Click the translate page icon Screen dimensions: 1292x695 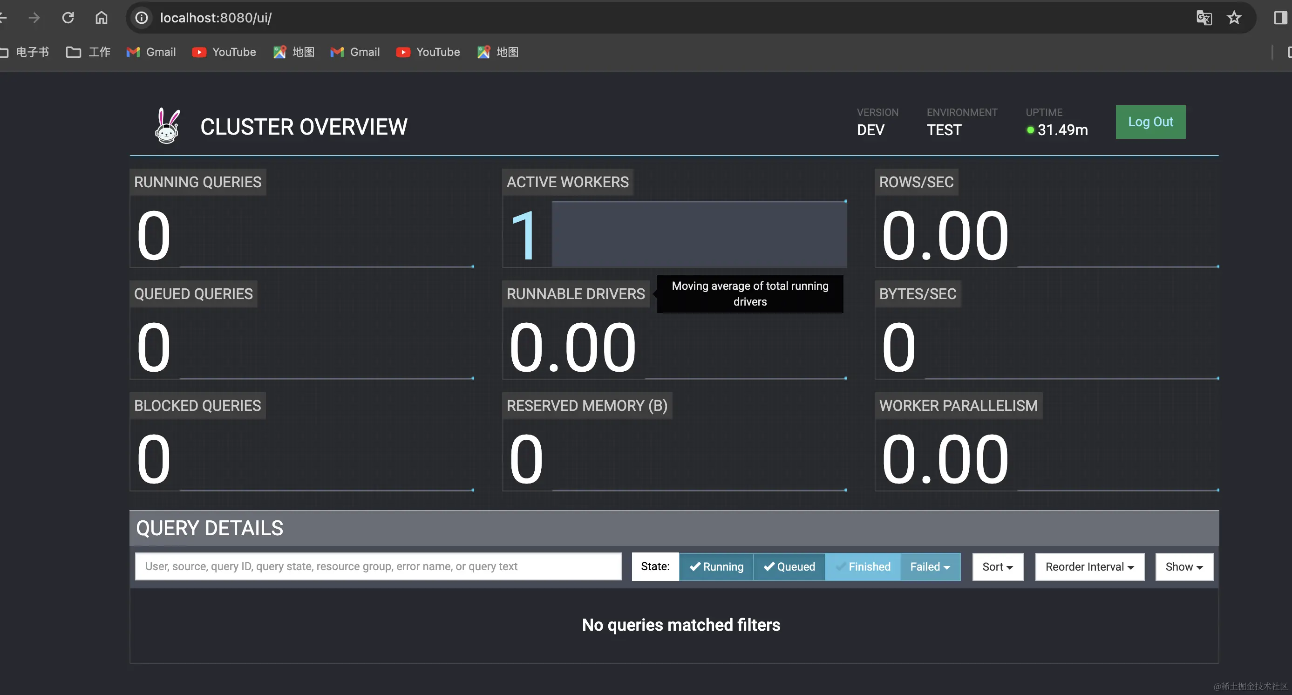pos(1204,18)
